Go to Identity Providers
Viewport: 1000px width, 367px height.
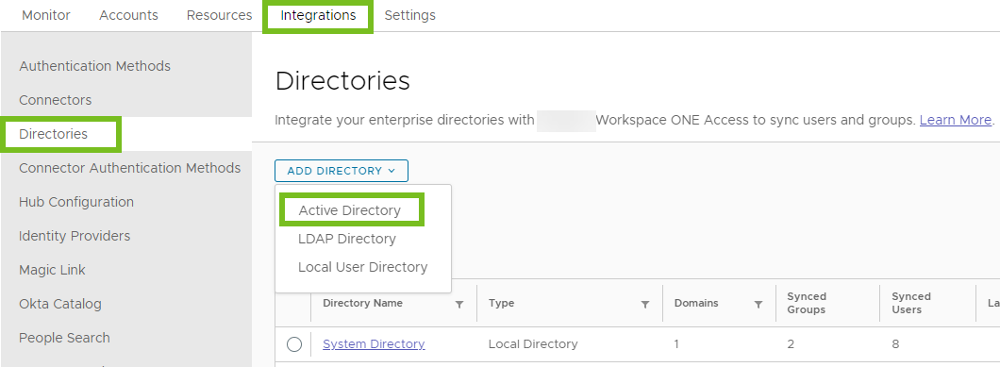(74, 236)
